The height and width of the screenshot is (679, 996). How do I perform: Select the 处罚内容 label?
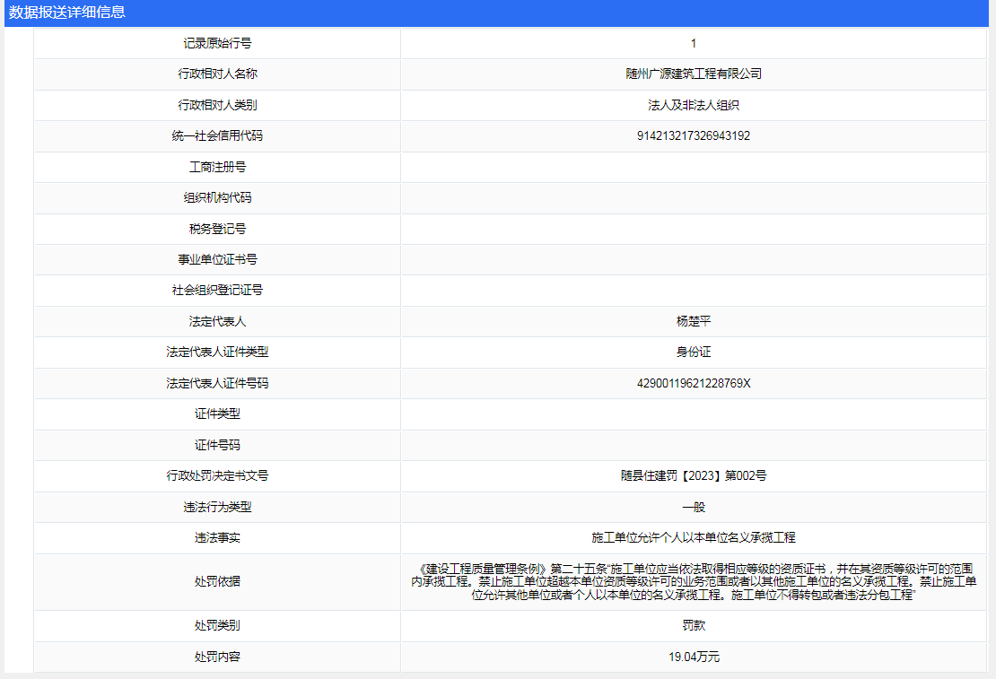[217, 657]
